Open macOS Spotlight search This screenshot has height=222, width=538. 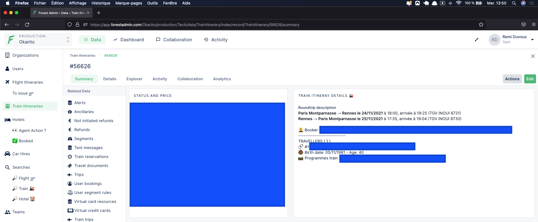click(x=514, y=3)
